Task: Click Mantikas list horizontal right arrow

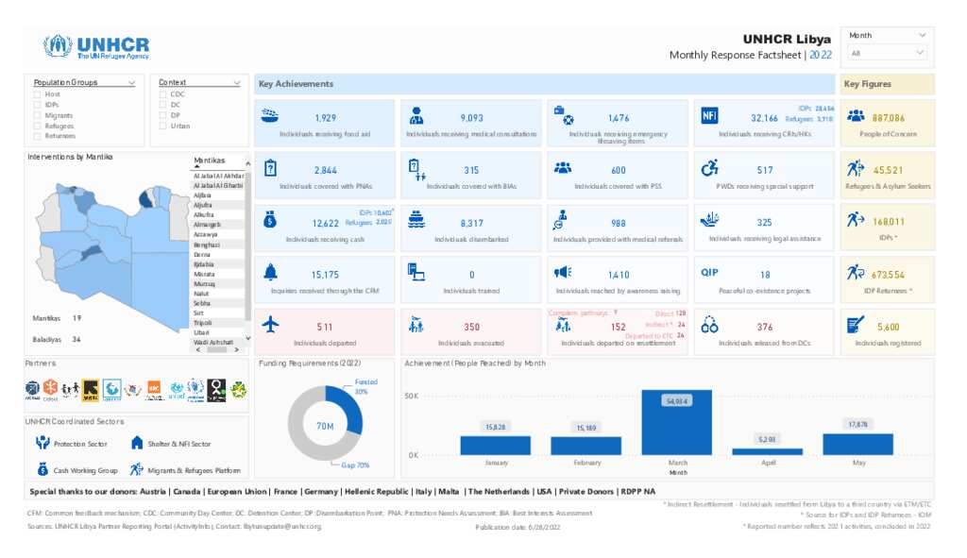Action: point(237,349)
